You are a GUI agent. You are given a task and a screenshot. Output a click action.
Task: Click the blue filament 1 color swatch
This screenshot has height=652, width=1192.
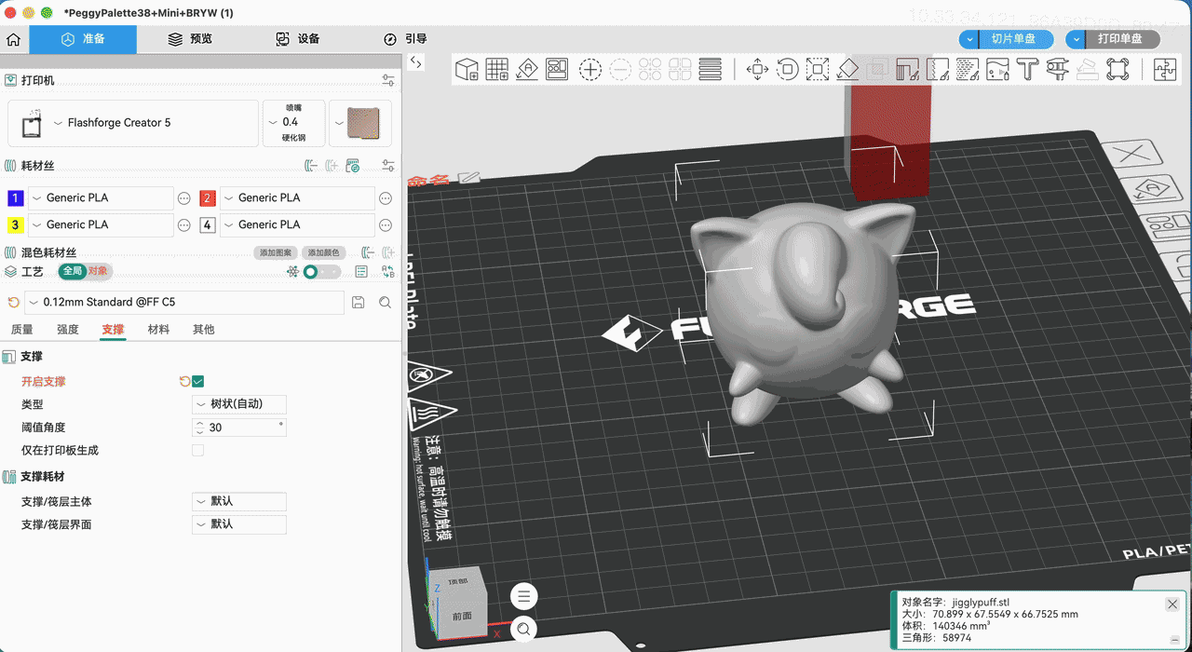tap(15, 198)
